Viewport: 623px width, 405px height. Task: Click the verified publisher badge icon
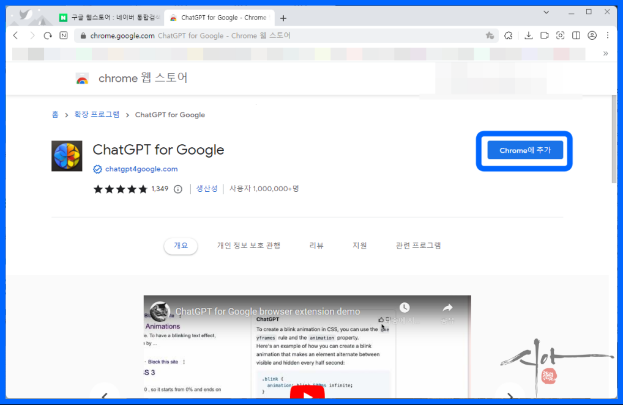point(97,169)
